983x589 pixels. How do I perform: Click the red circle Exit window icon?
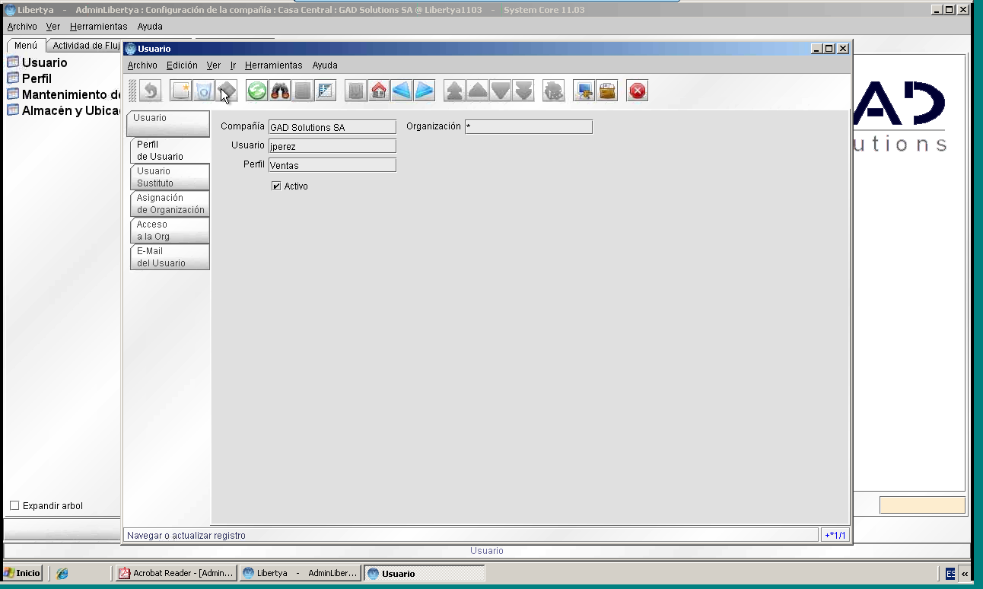638,91
